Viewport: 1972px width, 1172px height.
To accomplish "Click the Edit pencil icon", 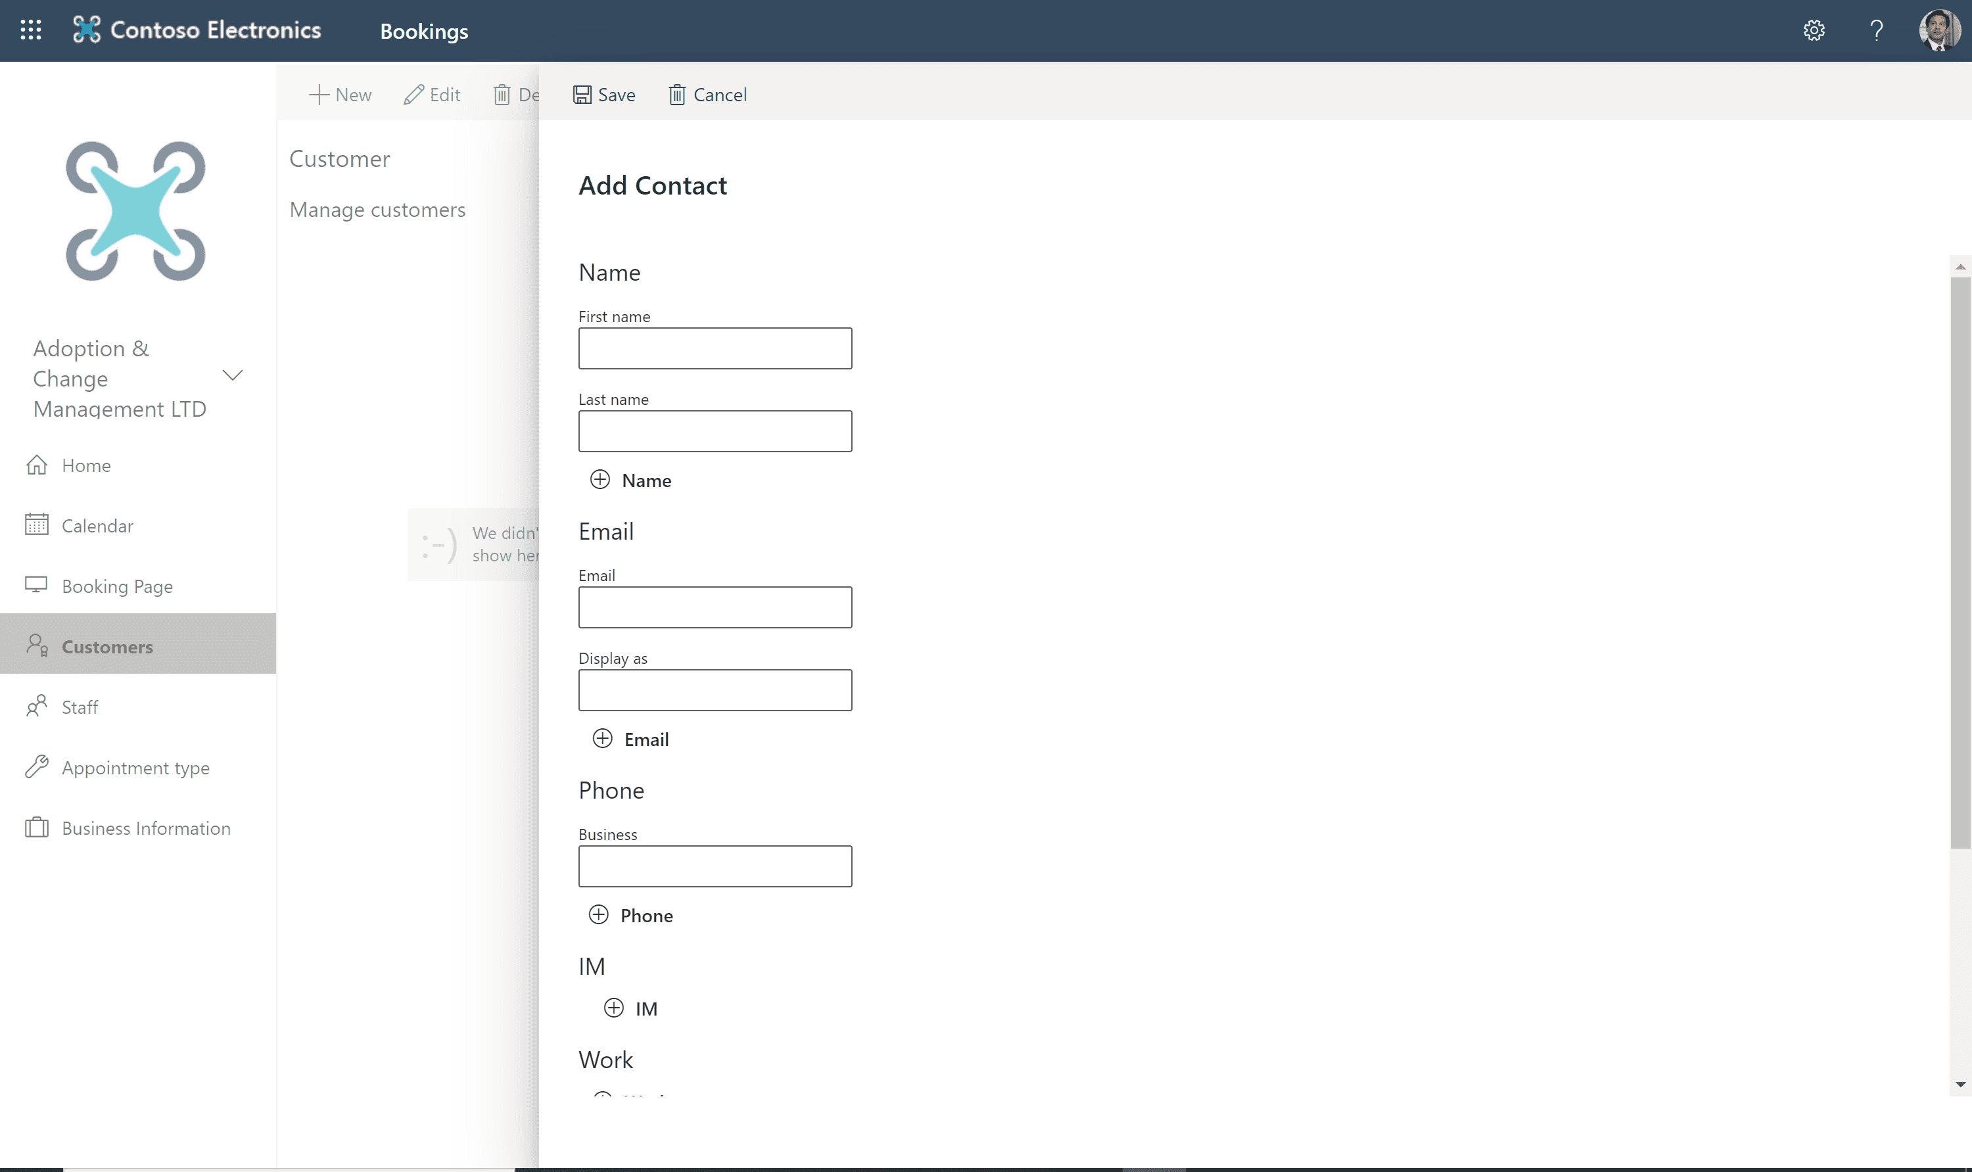I will (x=414, y=95).
